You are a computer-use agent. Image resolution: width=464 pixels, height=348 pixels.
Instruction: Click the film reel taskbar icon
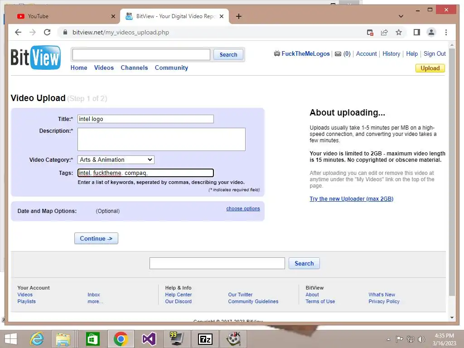(233, 339)
